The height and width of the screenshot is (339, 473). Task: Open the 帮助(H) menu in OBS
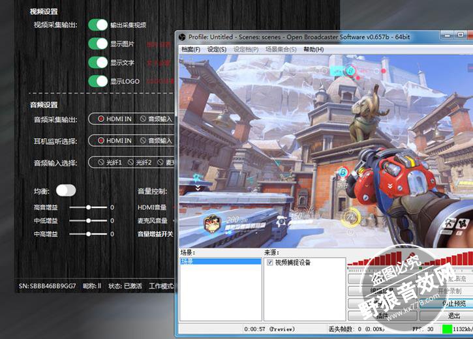point(313,50)
